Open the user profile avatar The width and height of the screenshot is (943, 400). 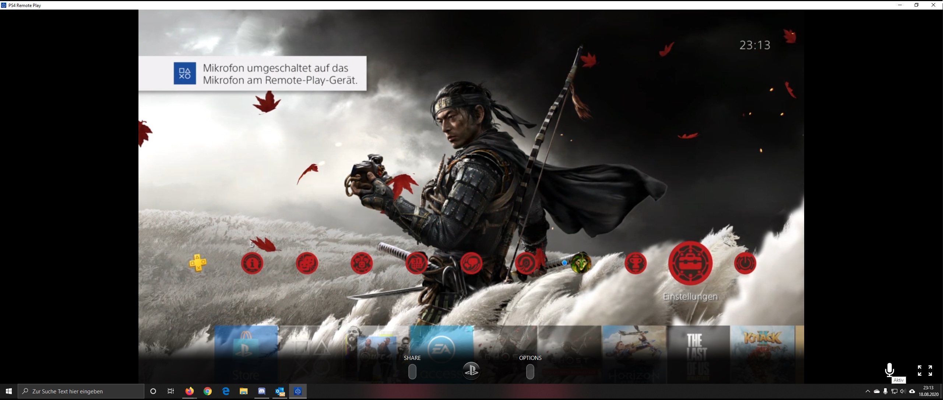click(x=581, y=263)
